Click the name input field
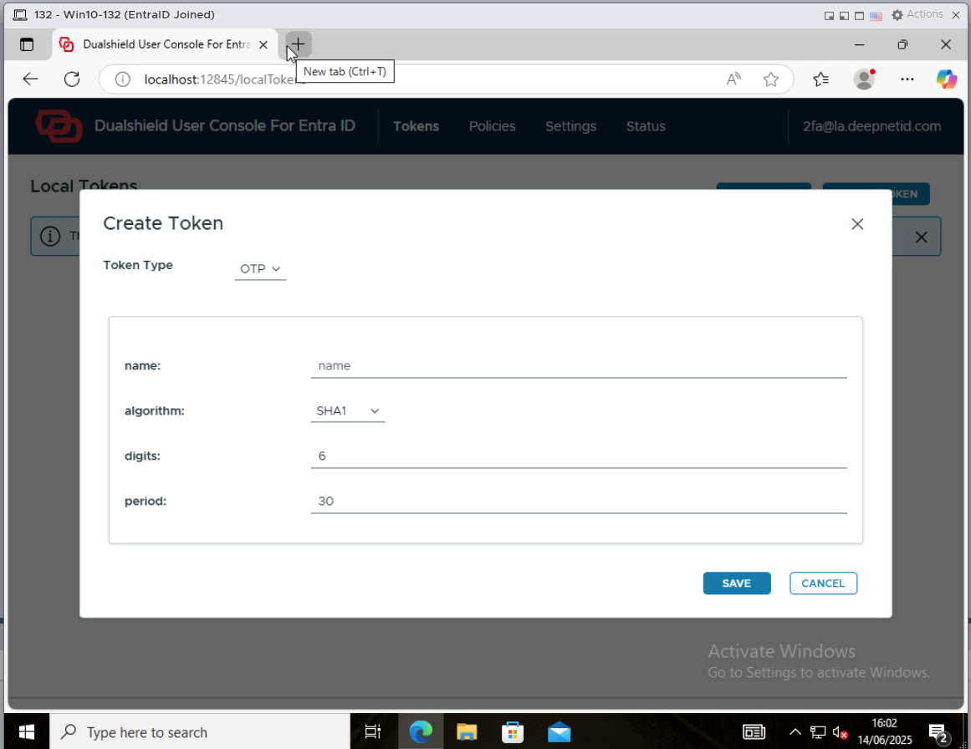 pyautogui.click(x=578, y=366)
